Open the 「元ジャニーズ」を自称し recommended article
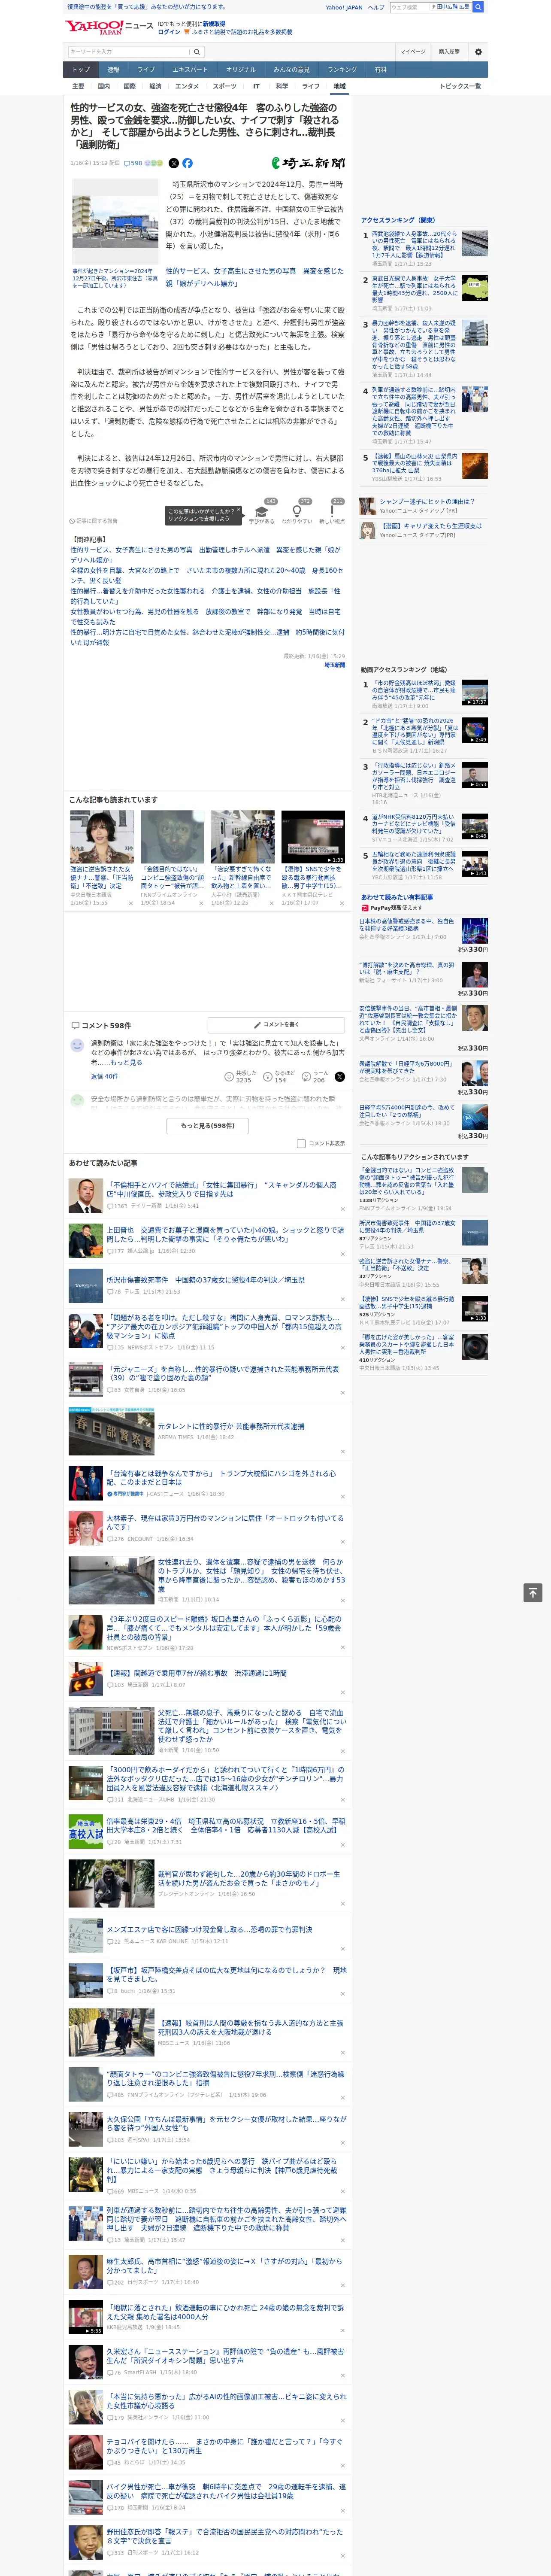Image resolution: width=551 pixels, height=2576 pixels. pos(223,1373)
